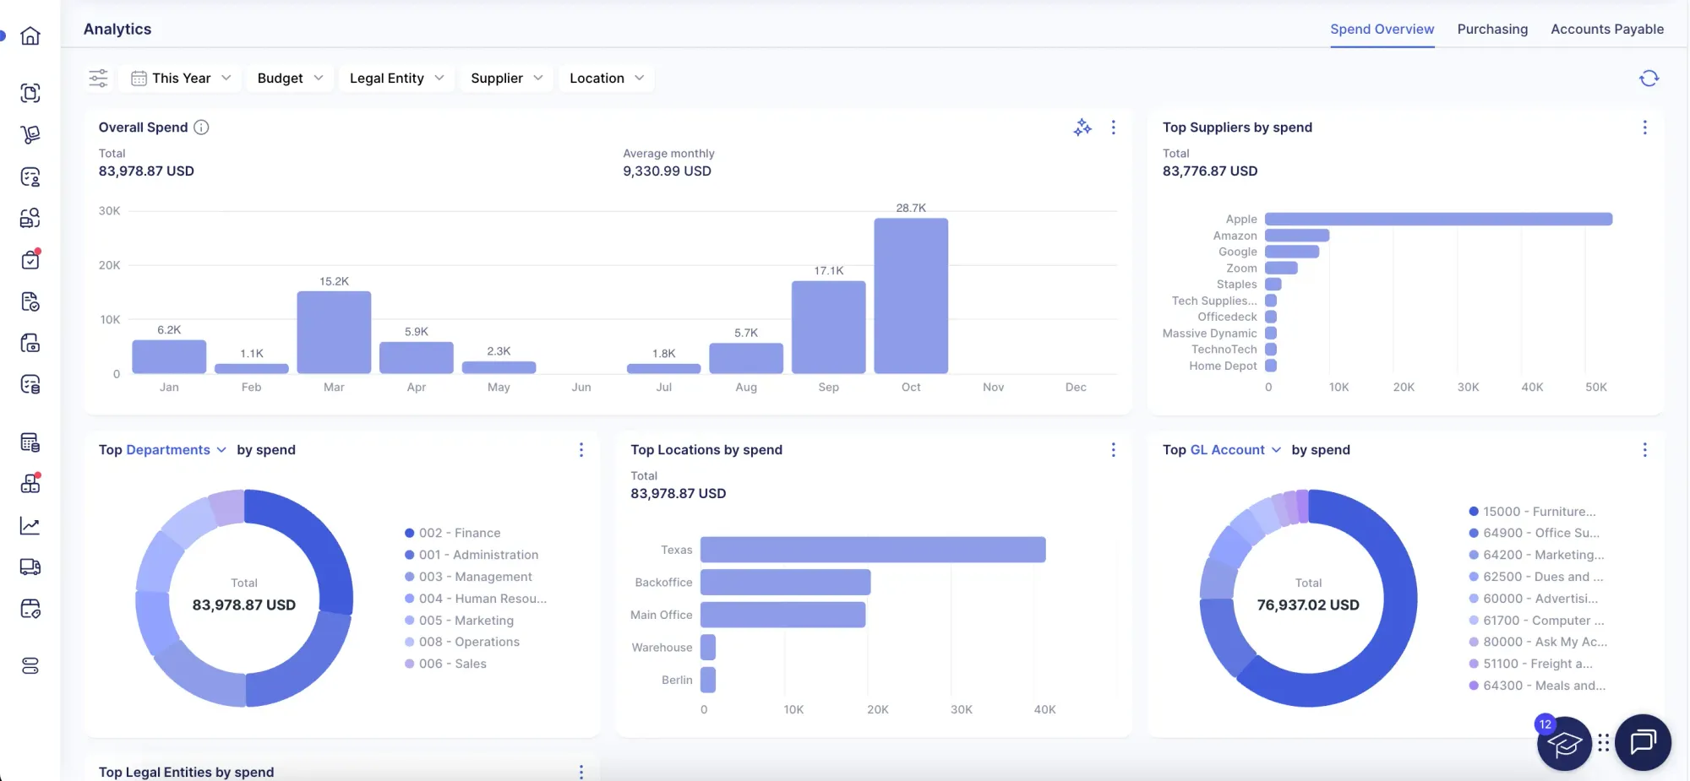
Task: Toggle the 002 - Finance legend item
Action: [x=459, y=533]
